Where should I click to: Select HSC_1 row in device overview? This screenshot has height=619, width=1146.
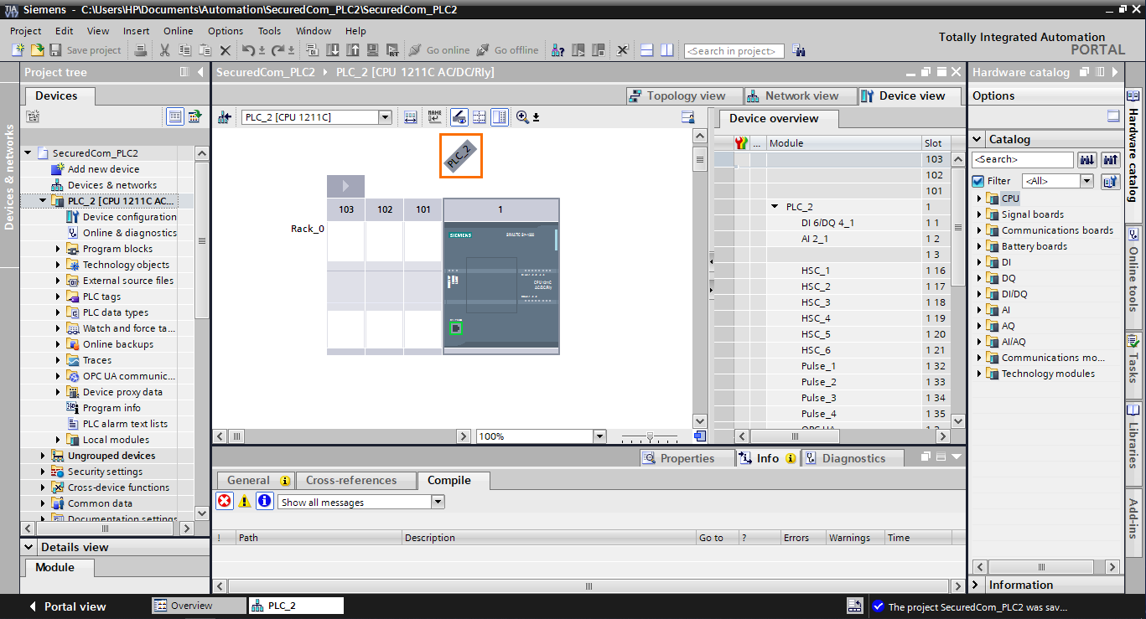(830, 271)
